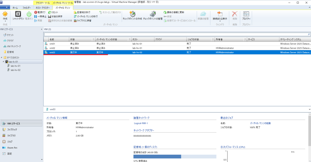Sort by the 名前 column header
311x162 pixels.
pos(59,39)
